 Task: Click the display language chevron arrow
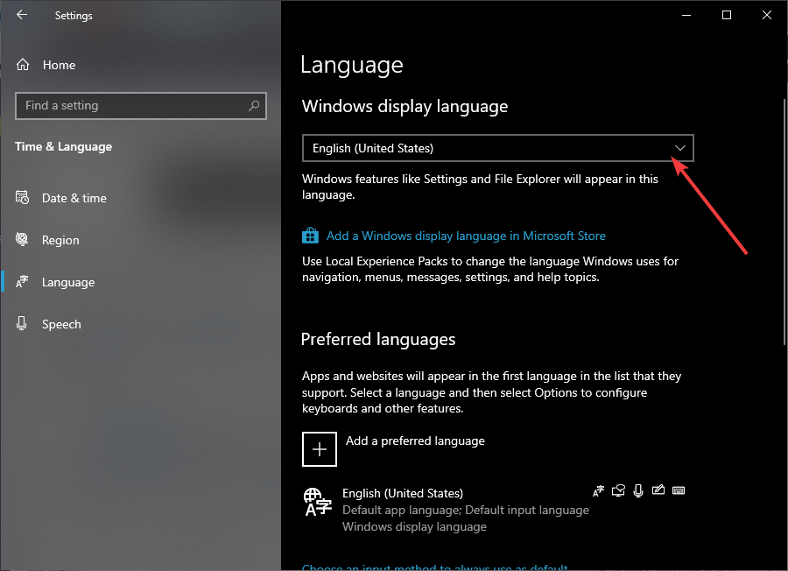click(x=680, y=148)
